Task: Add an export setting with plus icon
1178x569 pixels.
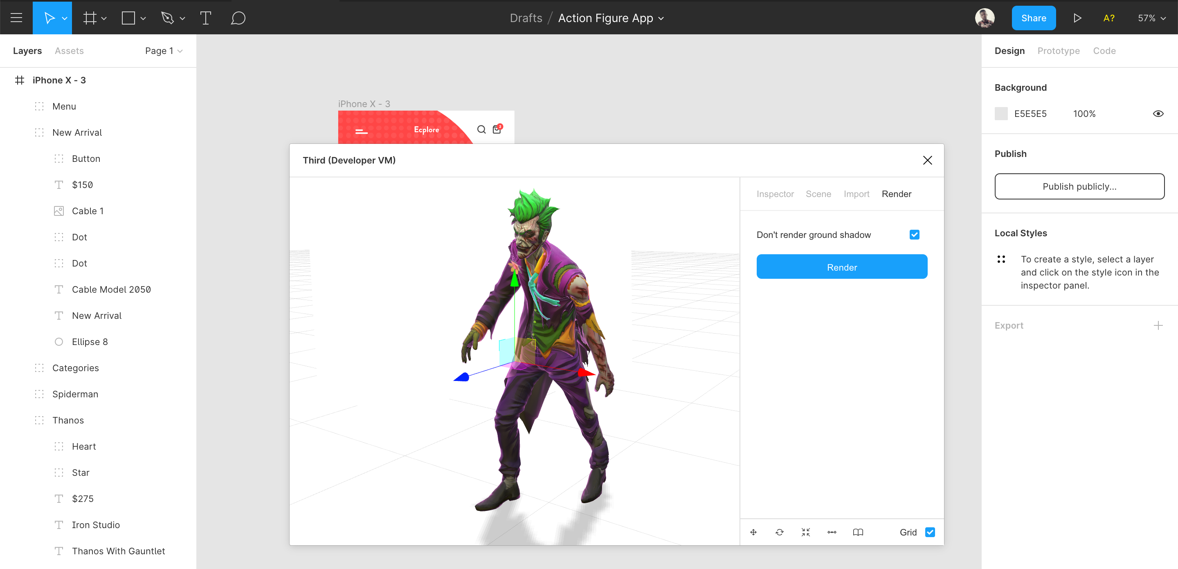Action: pyautogui.click(x=1158, y=325)
